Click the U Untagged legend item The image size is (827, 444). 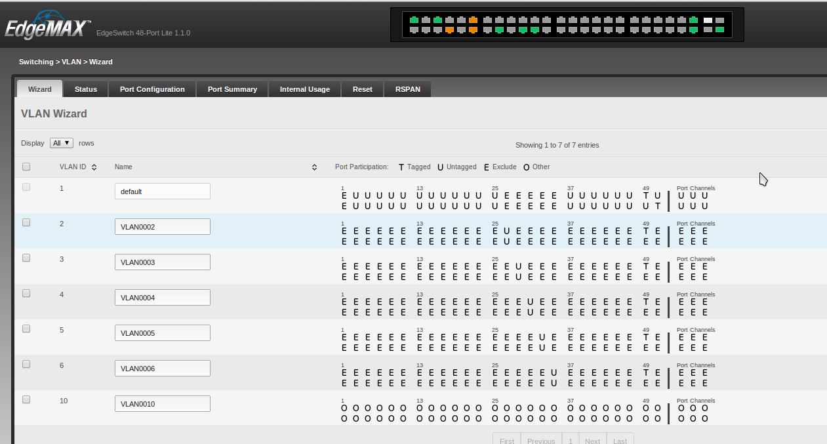457,167
